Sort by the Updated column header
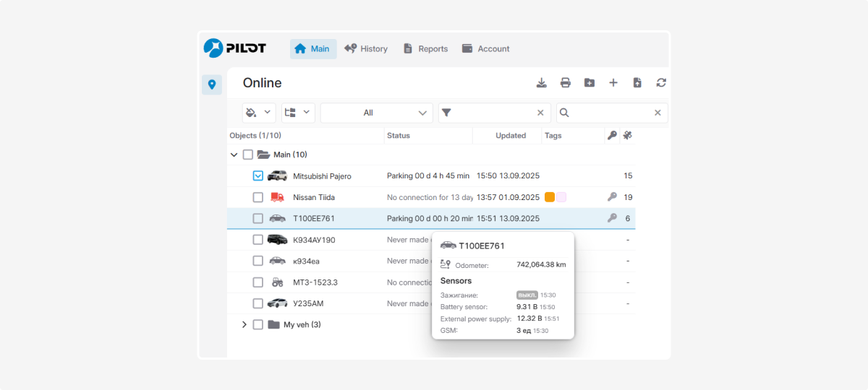 [511, 136]
